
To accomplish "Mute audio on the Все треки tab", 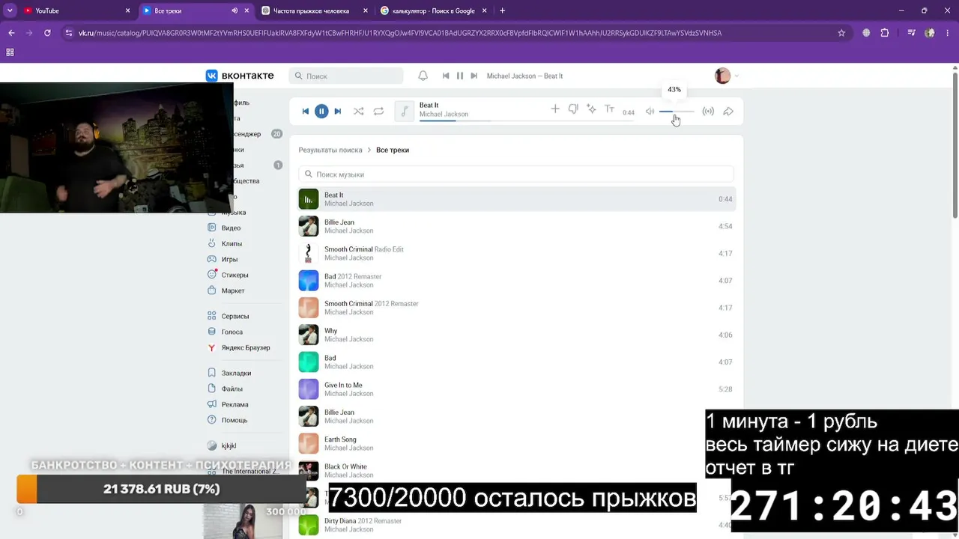I will point(235,10).
